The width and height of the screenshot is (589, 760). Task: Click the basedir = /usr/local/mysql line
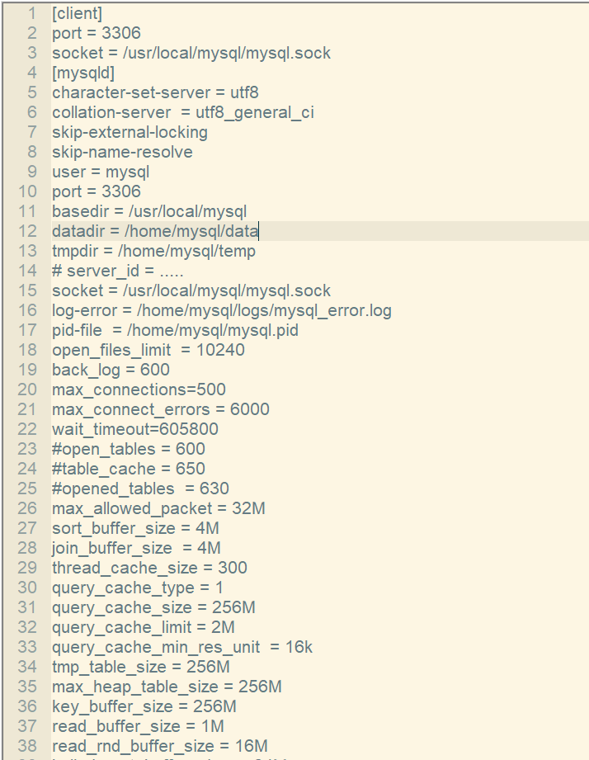pyautogui.click(x=149, y=211)
